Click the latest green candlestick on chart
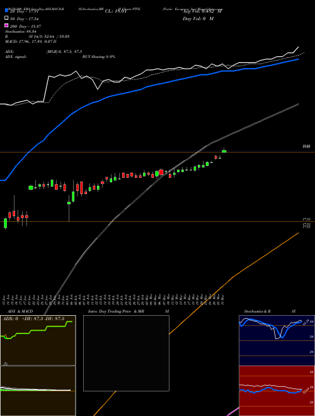Viewport: 315px width, 416px height. tap(224, 151)
